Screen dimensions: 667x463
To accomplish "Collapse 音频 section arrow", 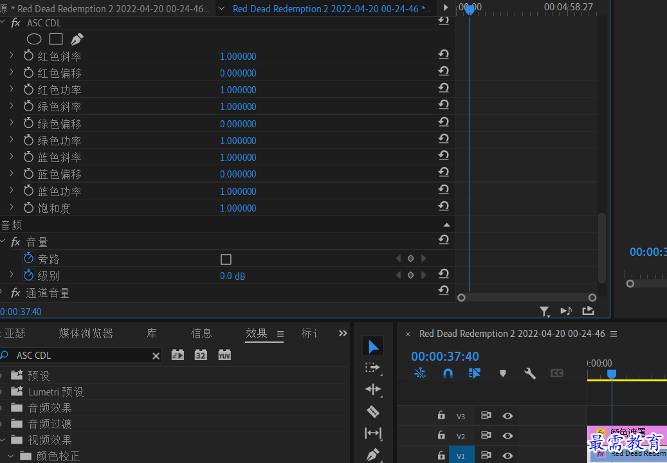I will coord(446,225).
